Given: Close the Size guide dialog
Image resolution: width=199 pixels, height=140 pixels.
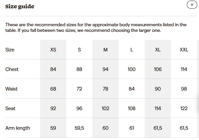Looking at the screenshot, I should click(192, 5).
